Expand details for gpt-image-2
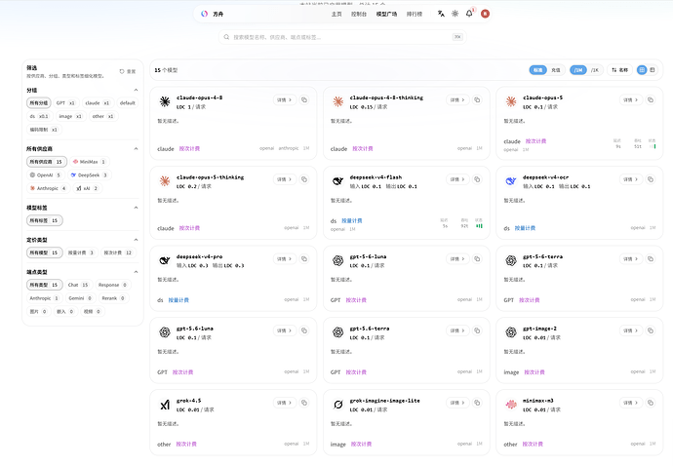673x466 pixels. pyautogui.click(x=630, y=330)
